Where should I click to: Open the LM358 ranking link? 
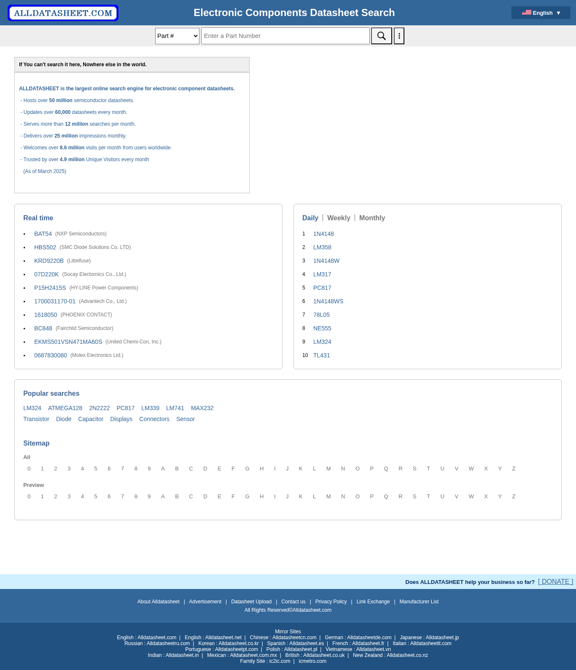pos(322,247)
